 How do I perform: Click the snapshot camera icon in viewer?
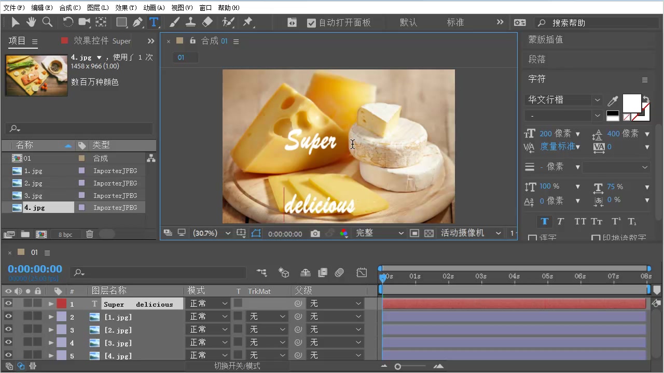click(x=315, y=234)
